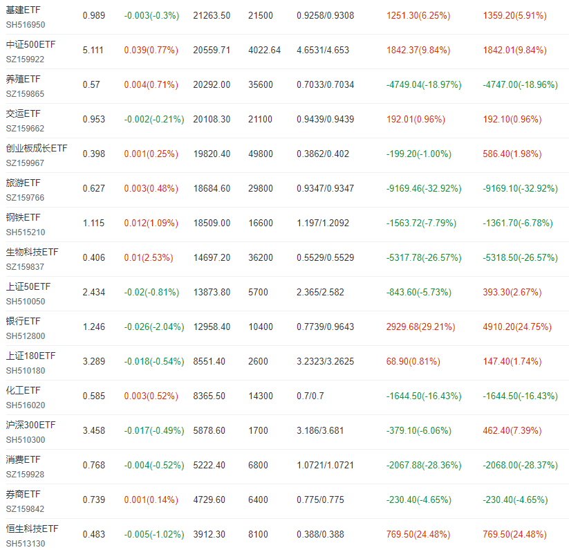Click price 5.111 for 中证500ETF
The height and width of the screenshot is (550, 569).
pos(93,50)
